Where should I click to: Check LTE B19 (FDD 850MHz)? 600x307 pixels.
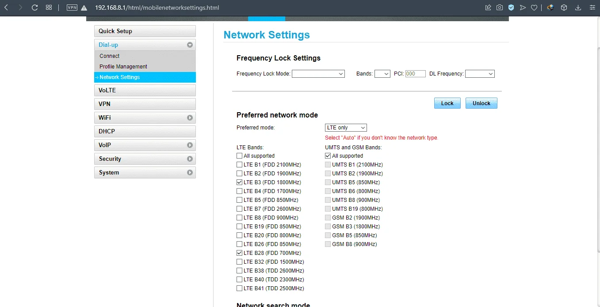click(239, 227)
